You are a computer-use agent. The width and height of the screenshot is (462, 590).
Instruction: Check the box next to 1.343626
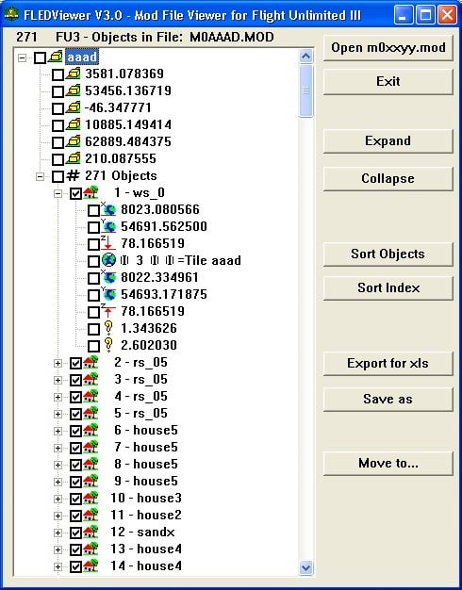point(93,329)
